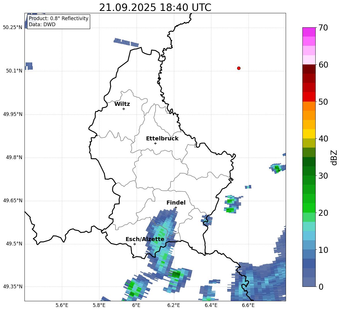341x311 pixels.
Task: Click the Wiltz cross marker
Action: 124,109
